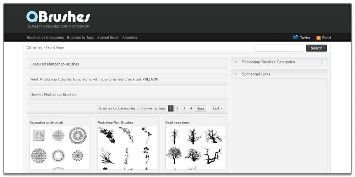Click pagination Brushes by Categories button
The image size is (355, 177).
click(x=117, y=108)
